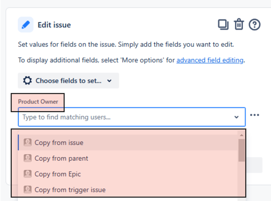Click avatar icon beside Copy from trigger issue
This screenshot has height=201, width=271.
pos(28,189)
